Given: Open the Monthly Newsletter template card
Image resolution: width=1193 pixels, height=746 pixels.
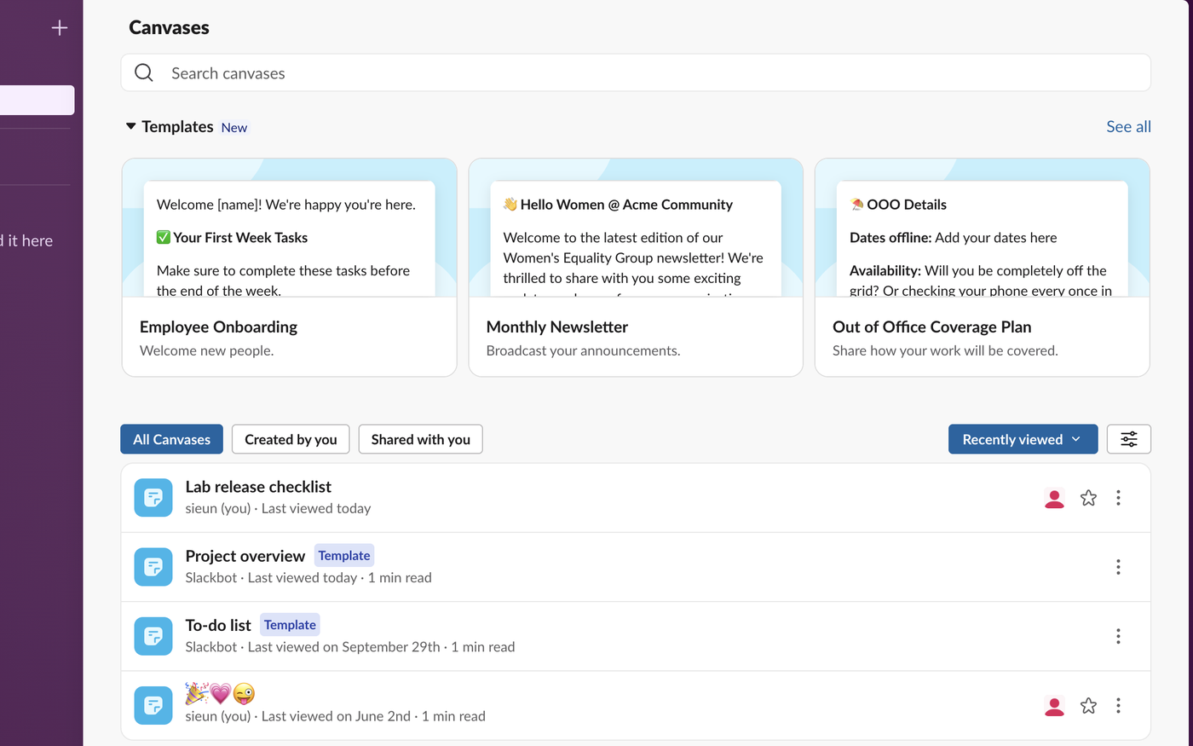Looking at the screenshot, I should click(x=636, y=267).
